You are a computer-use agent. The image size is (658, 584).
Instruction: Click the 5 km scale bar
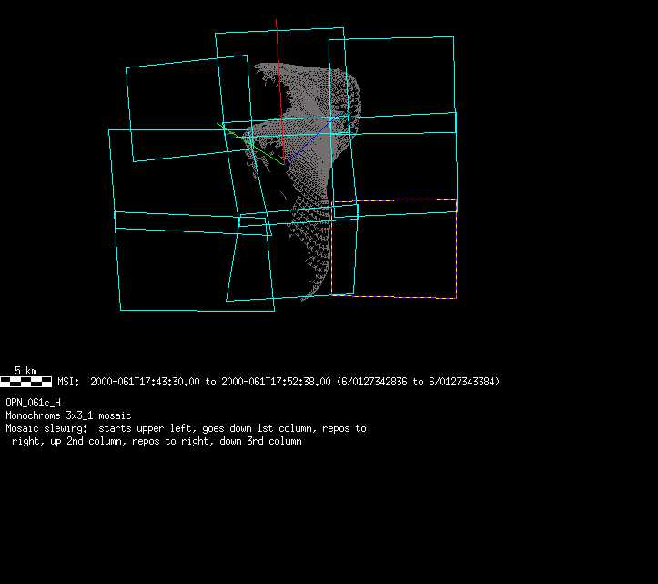pos(26,382)
